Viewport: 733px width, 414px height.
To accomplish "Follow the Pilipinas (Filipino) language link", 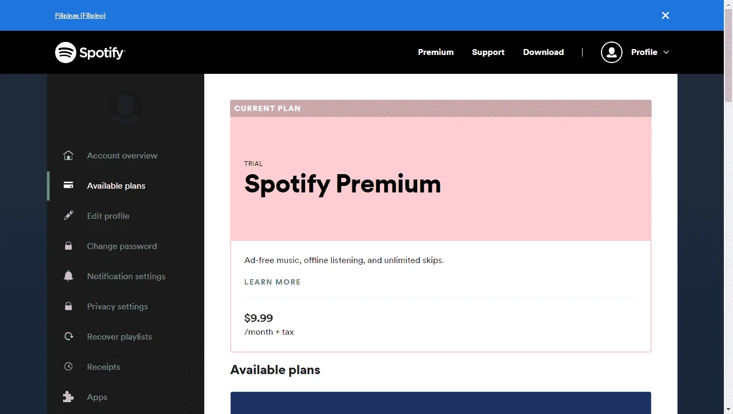I will pos(80,16).
